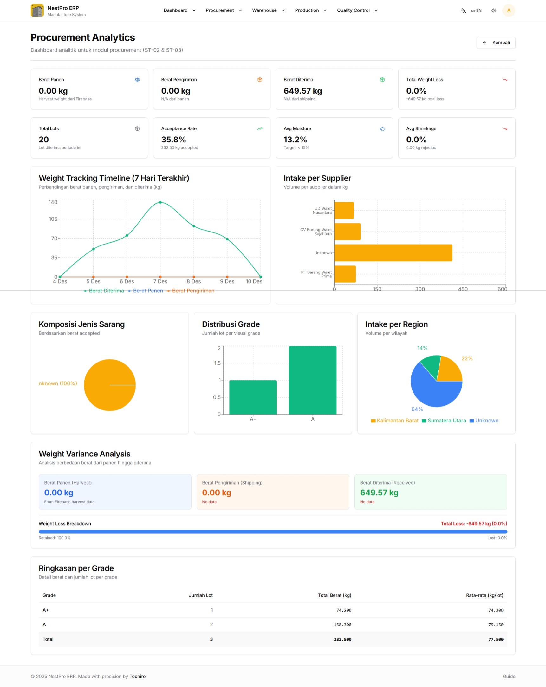Open the Techiro link in the footer
Screen dimensions: 546x687
[x=137, y=676]
